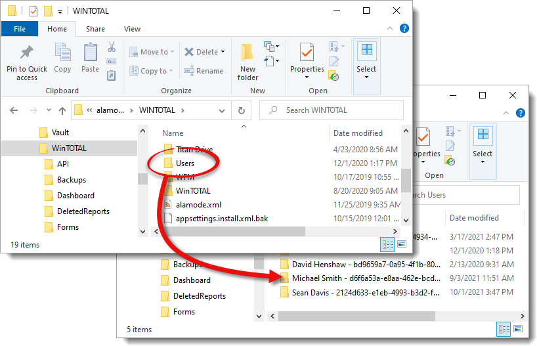The height and width of the screenshot is (346, 537).
Task: Select Forms in Users window tree
Action: click(x=178, y=312)
